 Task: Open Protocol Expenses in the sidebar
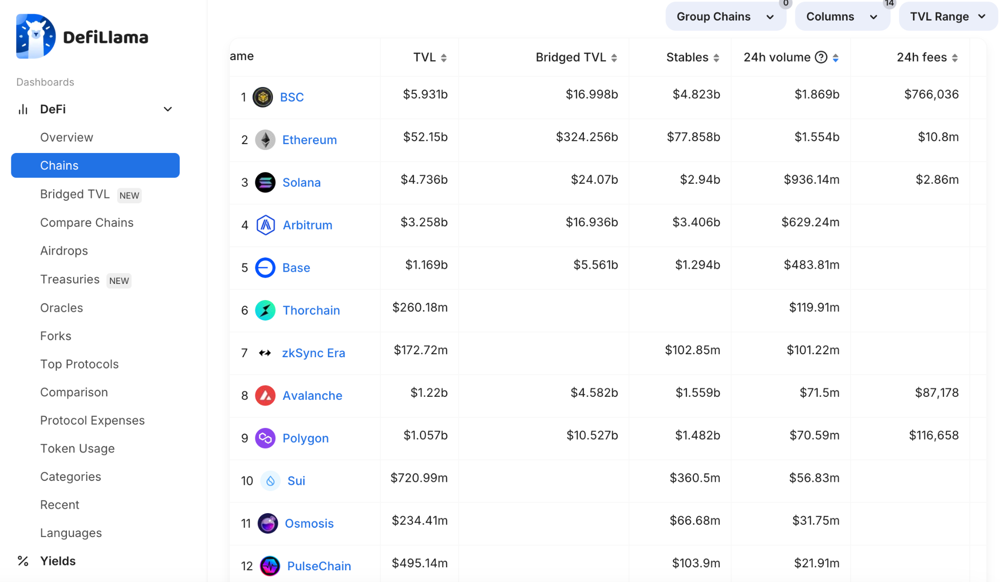click(x=92, y=420)
